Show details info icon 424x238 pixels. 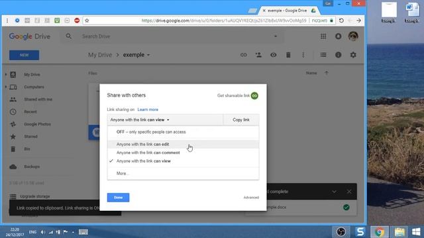click(338, 55)
